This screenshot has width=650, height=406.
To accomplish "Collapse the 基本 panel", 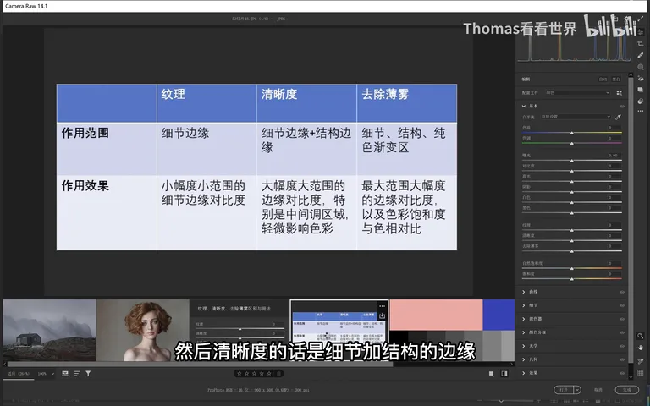I will tap(524, 106).
